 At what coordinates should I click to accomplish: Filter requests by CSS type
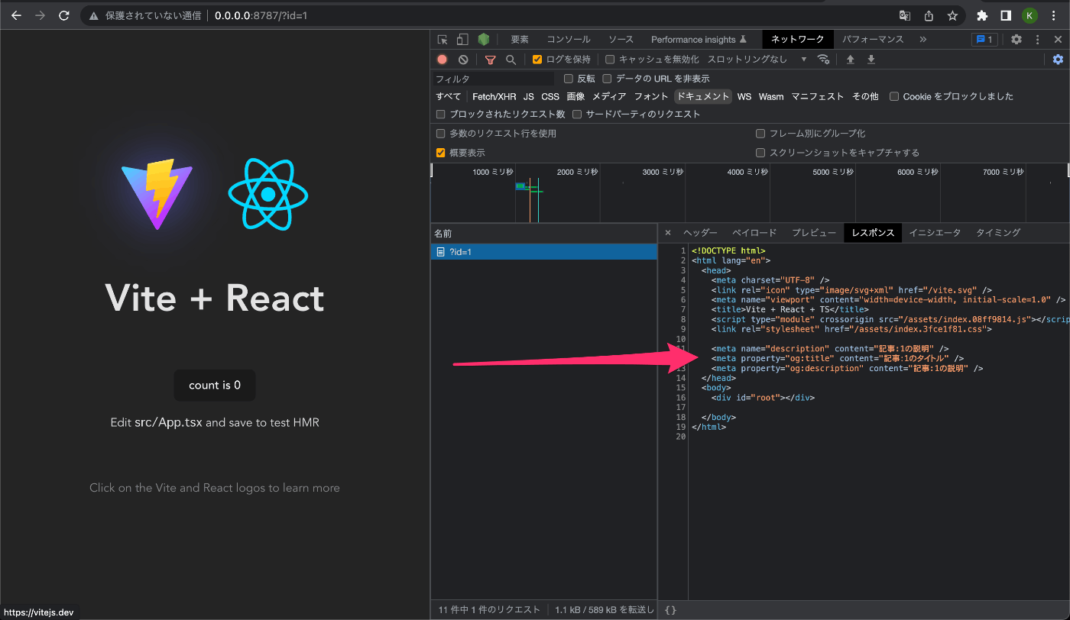tap(550, 96)
